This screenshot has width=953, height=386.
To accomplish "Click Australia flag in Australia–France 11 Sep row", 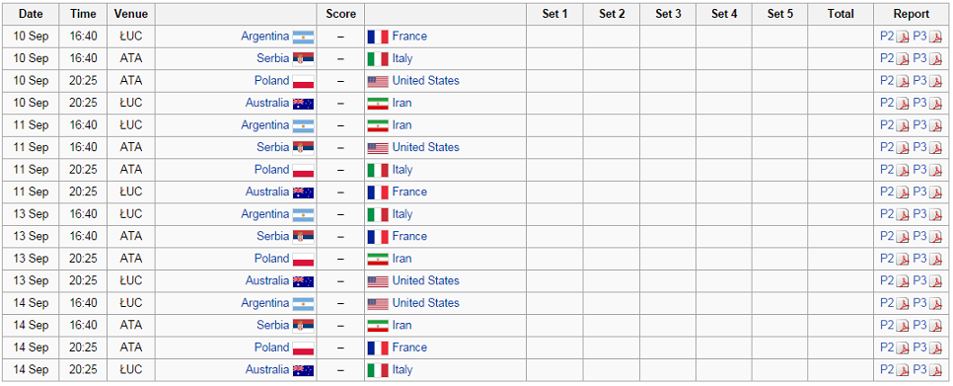I will pos(303,193).
